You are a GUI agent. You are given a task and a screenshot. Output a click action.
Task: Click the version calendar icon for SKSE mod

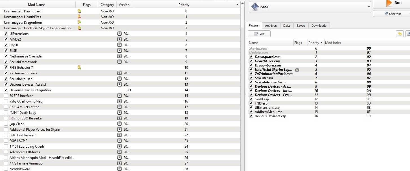click(119, 50)
